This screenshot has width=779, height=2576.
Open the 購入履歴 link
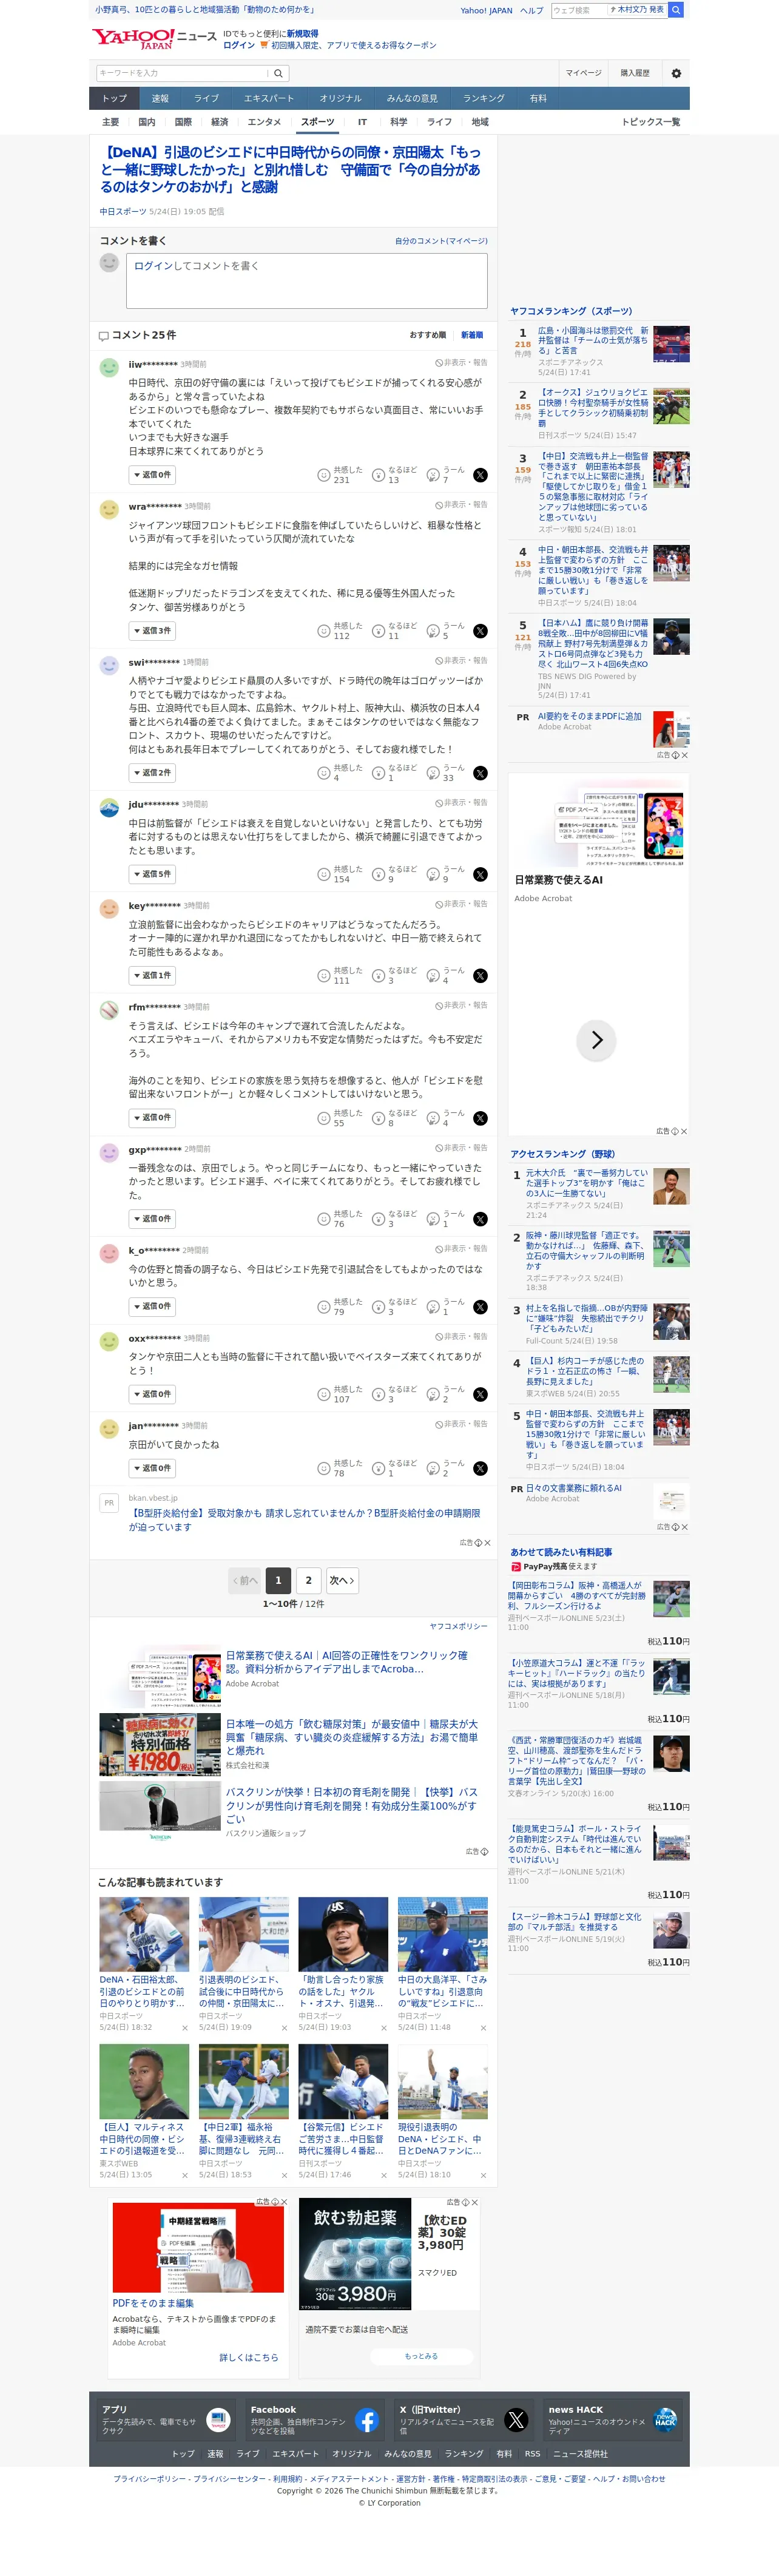click(635, 73)
